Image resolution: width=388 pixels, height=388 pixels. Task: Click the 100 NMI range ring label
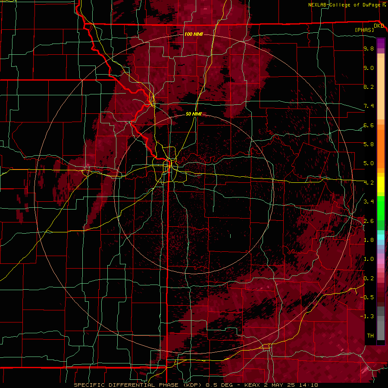[x=194, y=34]
